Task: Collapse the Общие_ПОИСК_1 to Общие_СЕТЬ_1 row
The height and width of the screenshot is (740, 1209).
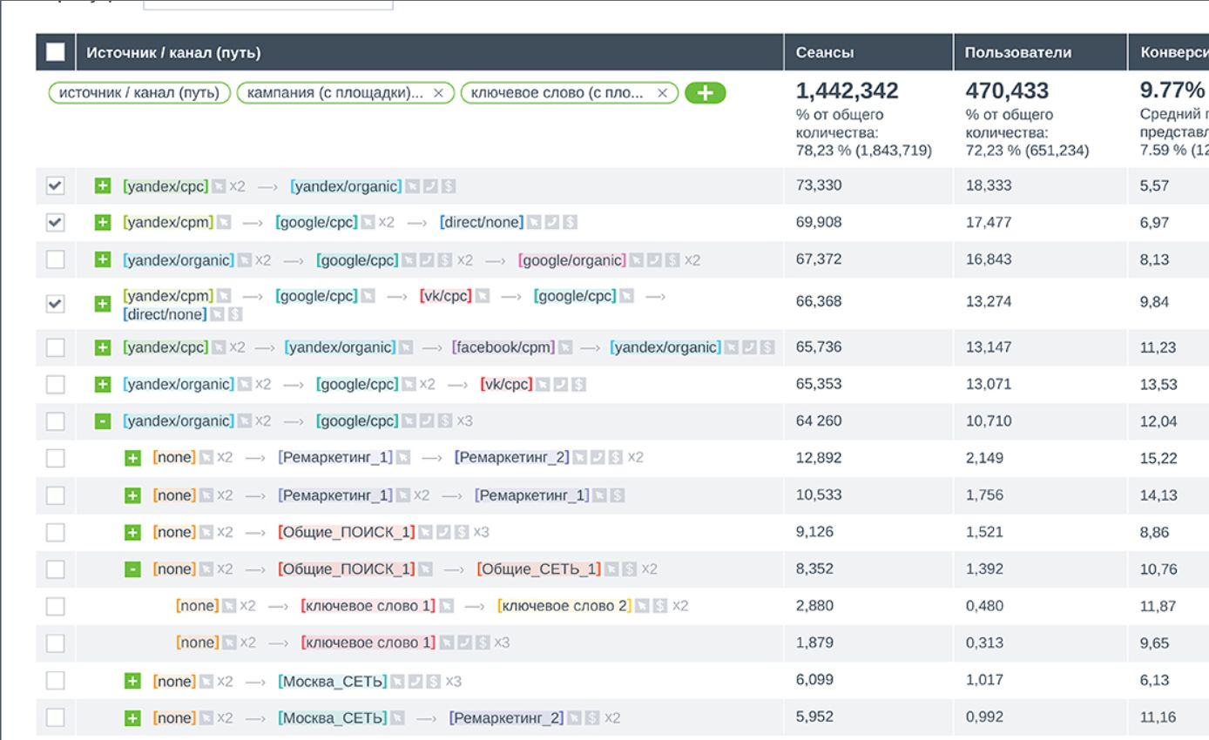Action: 132,569
